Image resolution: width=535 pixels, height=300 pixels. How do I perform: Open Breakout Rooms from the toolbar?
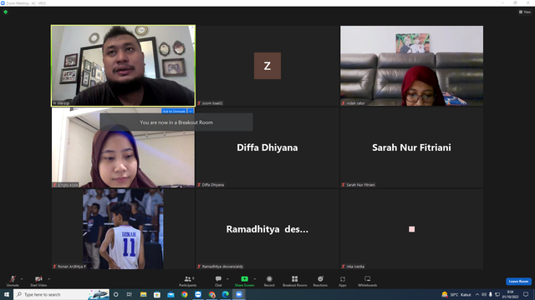point(295,281)
